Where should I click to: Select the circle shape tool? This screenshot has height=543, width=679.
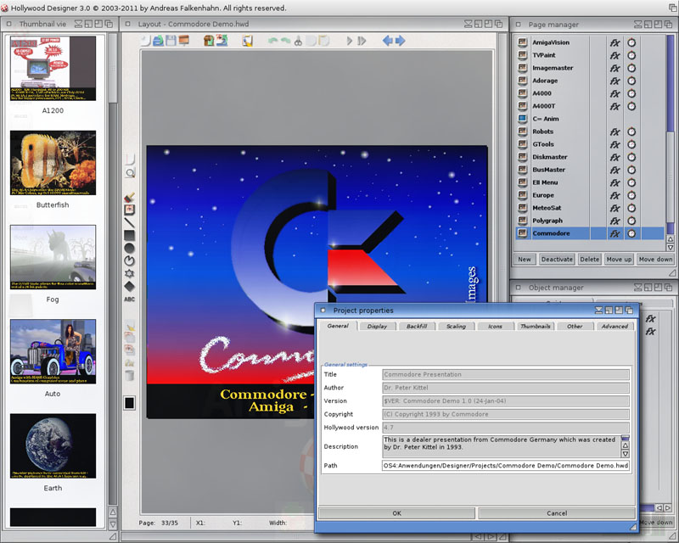pyautogui.click(x=130, y=248)
